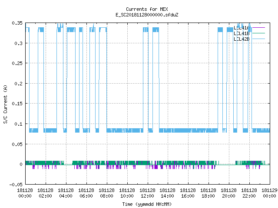Viewport: 278px width, 208px height.
Task: Click the chart title 'Currents for MEX'
Action: (147, 9)
